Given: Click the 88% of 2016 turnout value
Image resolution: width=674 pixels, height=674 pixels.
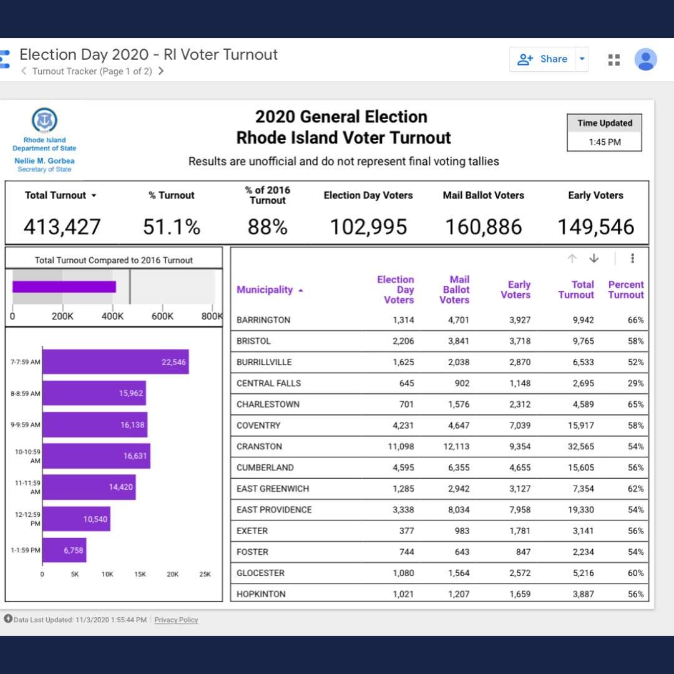Looking at the screenshot, I should point(267,227).
